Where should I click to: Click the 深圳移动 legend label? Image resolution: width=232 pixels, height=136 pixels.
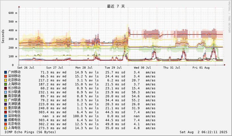pos(14,76)
